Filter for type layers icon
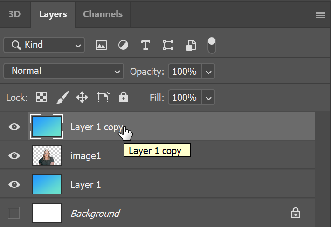This screenshot has height=227, width=331. click(x=145, y=45)
